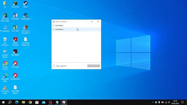Viewport: 187px width, 105px height.
Task: Open the Mail app from the taskbar
Action: point(44,102)
